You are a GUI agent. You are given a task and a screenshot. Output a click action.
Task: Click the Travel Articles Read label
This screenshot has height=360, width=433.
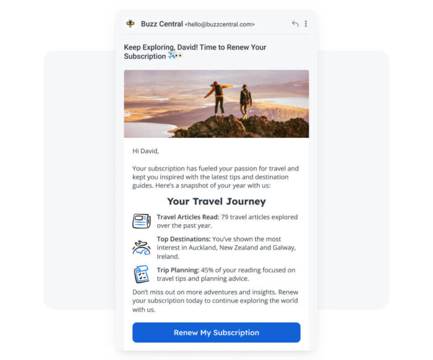pos(188,217)
